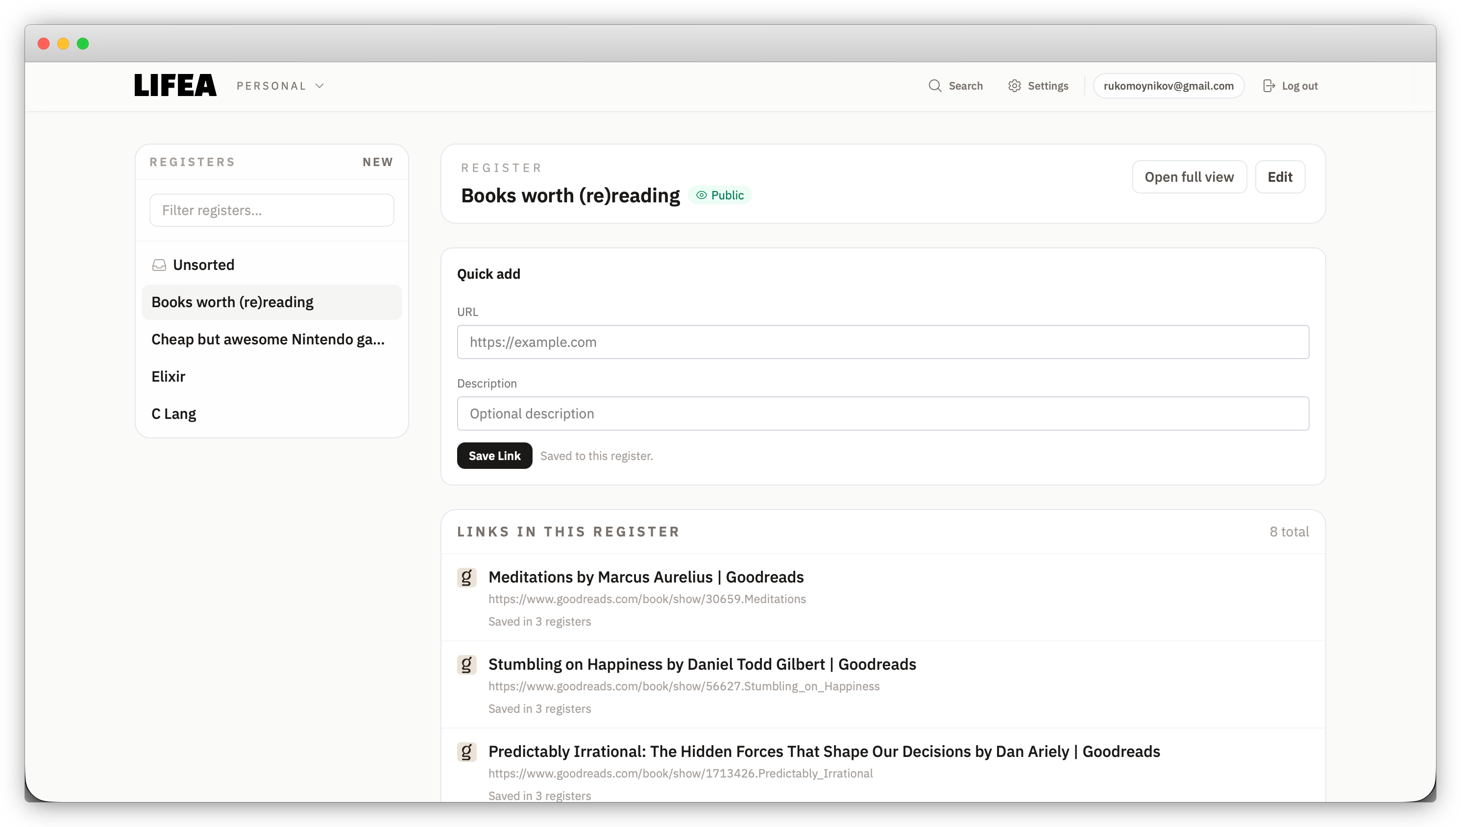Image resolution: width=1461 pixels, height=827 pixels.
Task: Click the inbox icon next to Unsorted
Action: pyautogui.click(x=158, y=264)
